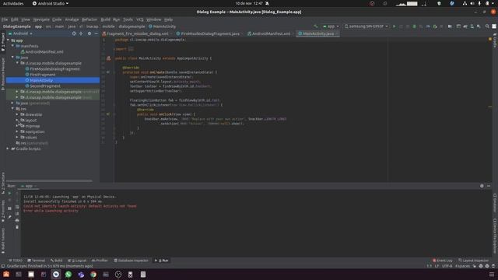Hide the Run panel with minus icon
This screenshot has height=280, width=498.
tap(489, 186)
